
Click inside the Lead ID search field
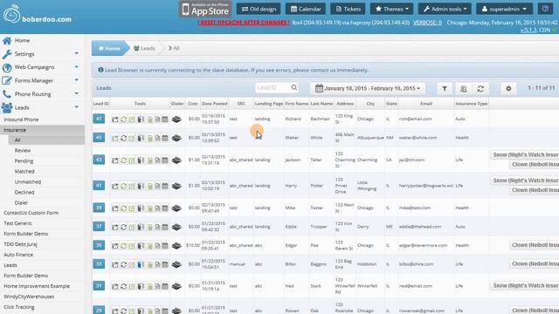coord(273,87)
